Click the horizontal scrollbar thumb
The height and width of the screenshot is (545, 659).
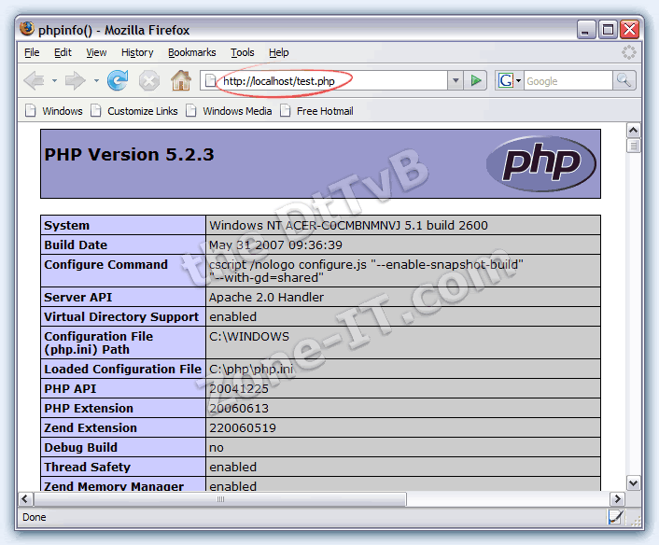(x=219, y=498)
